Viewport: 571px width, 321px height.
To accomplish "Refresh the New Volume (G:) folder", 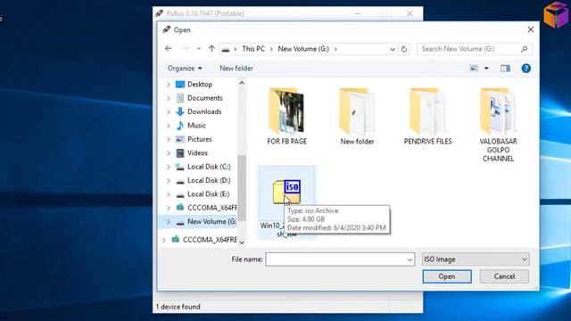I will pos(404,49).
